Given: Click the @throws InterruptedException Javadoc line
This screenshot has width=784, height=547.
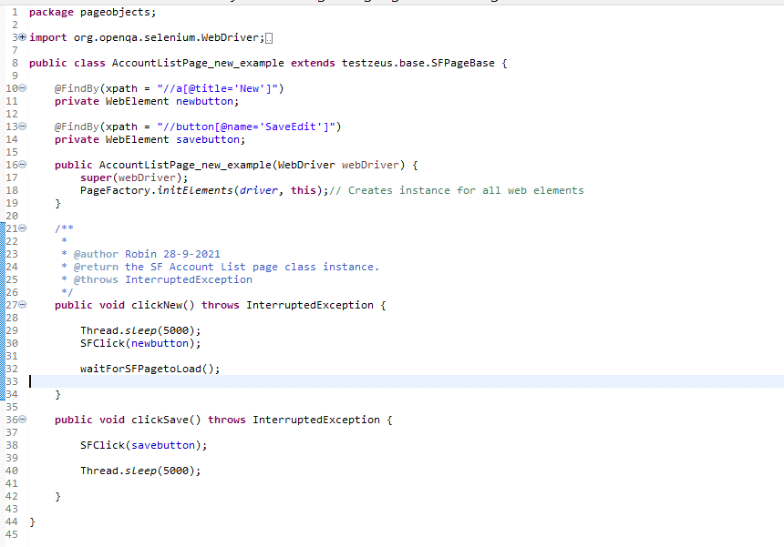Looking at the screenshot, I should click(157, 279).
